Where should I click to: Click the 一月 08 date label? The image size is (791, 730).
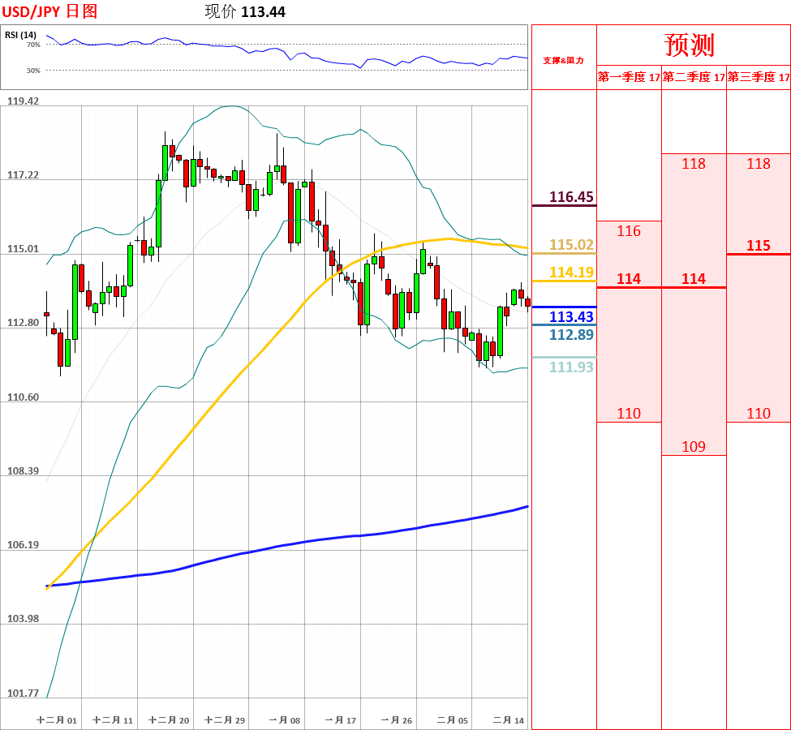tap(285, 720)
